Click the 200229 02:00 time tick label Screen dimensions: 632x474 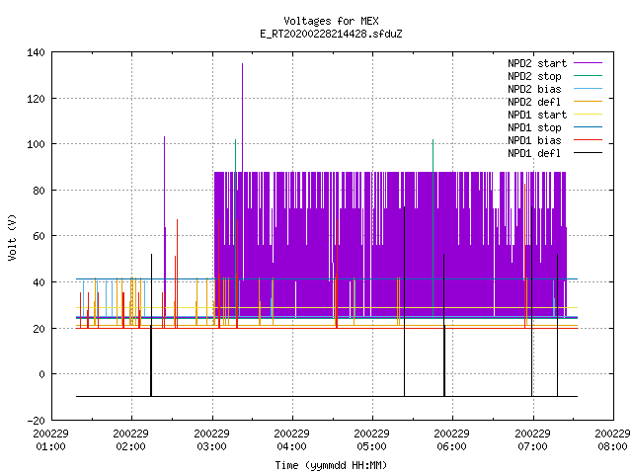[x=131, y=440]
